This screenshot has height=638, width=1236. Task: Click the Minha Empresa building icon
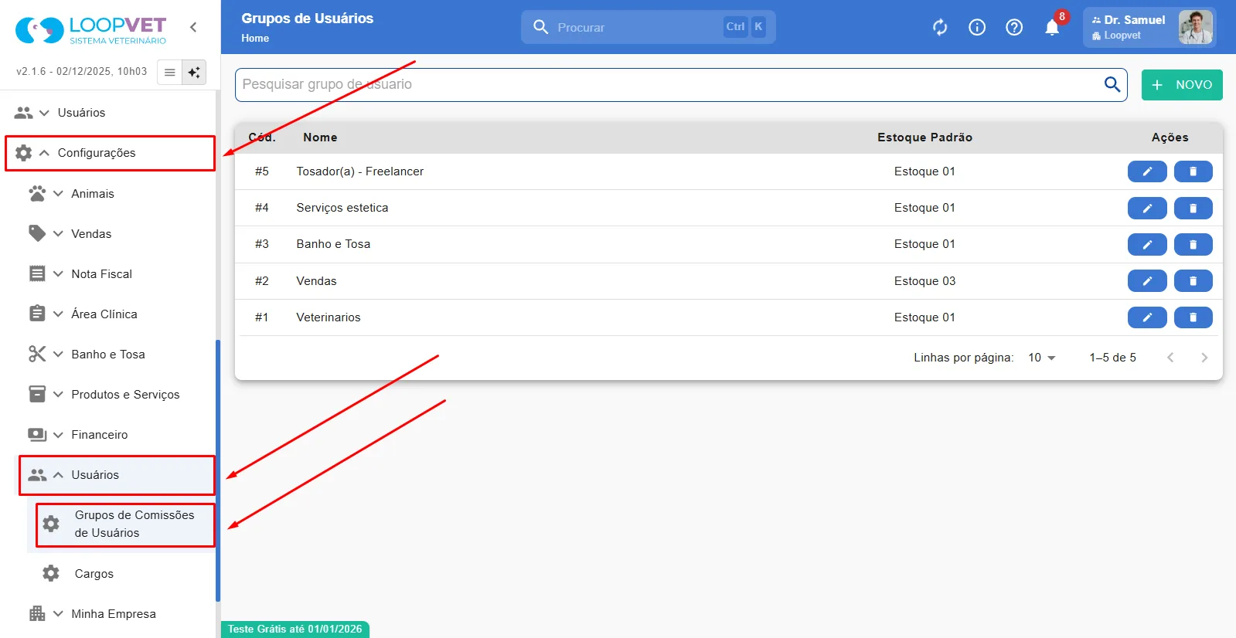point(37,613)
